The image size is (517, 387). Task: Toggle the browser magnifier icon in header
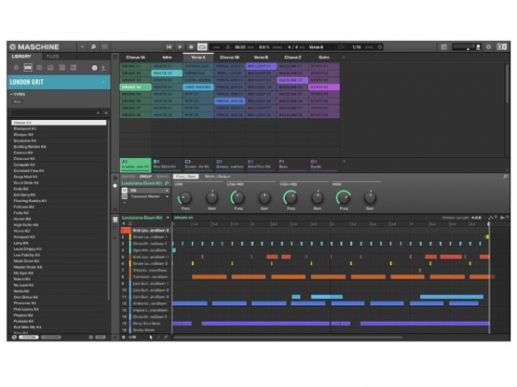(x=94, y=47)
